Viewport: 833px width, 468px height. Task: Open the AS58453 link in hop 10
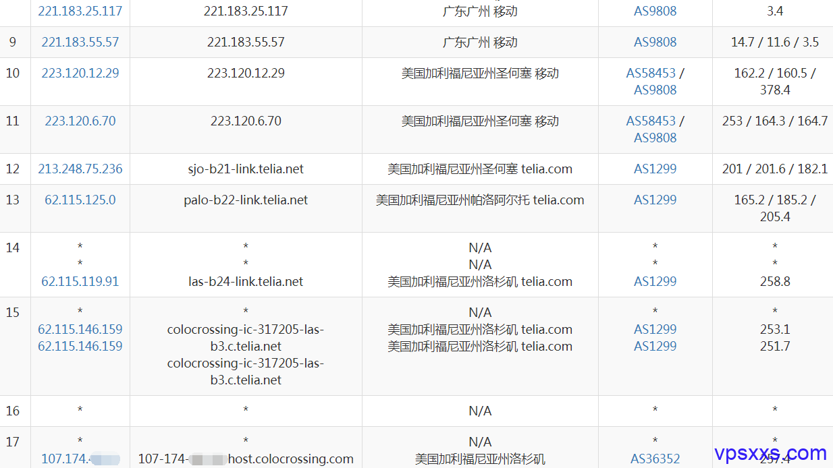click(x=651, y=73)
